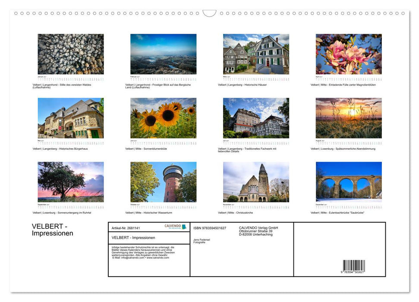Viewport: 419px width, 302px height.
Task: Click caption 'Losenburg - Spätsommerliche Abendstimmung'
Action: tap(343, 148)
